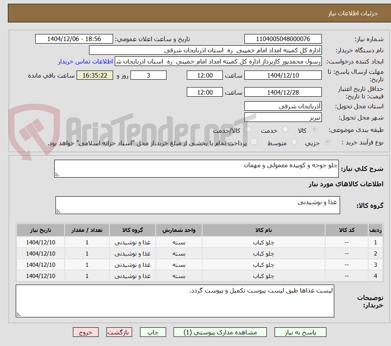Click the بسته unit cell in row 1
391x346 pixels.
[179, 243]
